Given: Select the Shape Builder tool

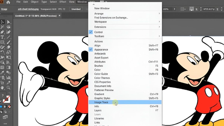Looking at the screenshot, I should coord(2,62).
